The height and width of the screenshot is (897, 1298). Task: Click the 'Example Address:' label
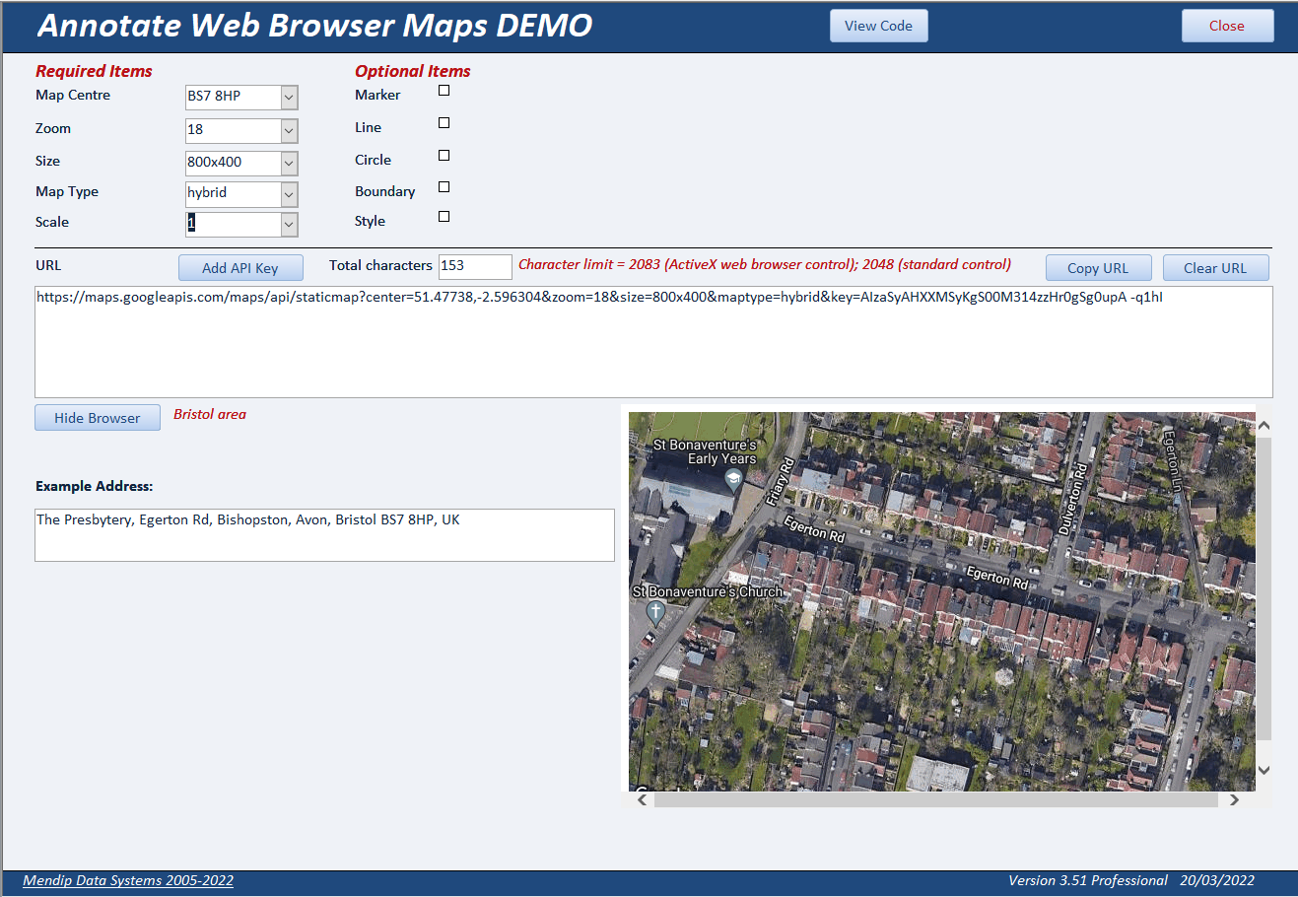[95, 487]
